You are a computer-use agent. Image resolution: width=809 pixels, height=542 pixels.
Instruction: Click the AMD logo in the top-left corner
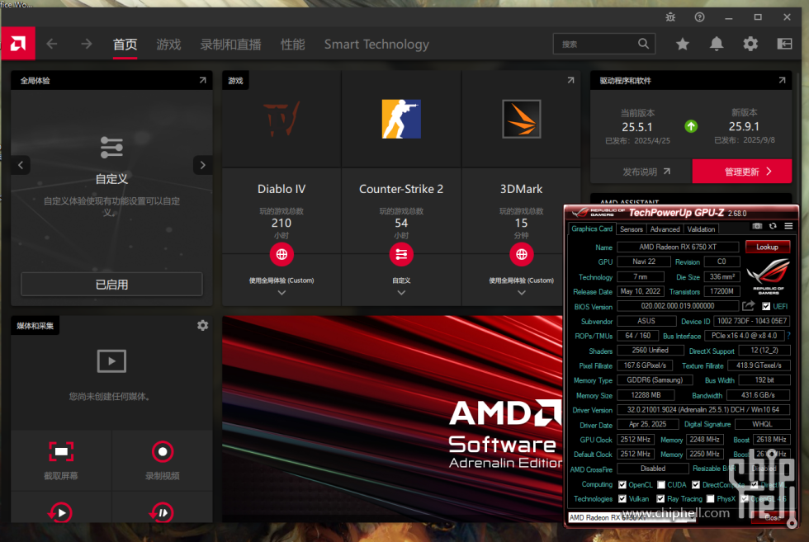pyautogui.click(x=18, y=44)
